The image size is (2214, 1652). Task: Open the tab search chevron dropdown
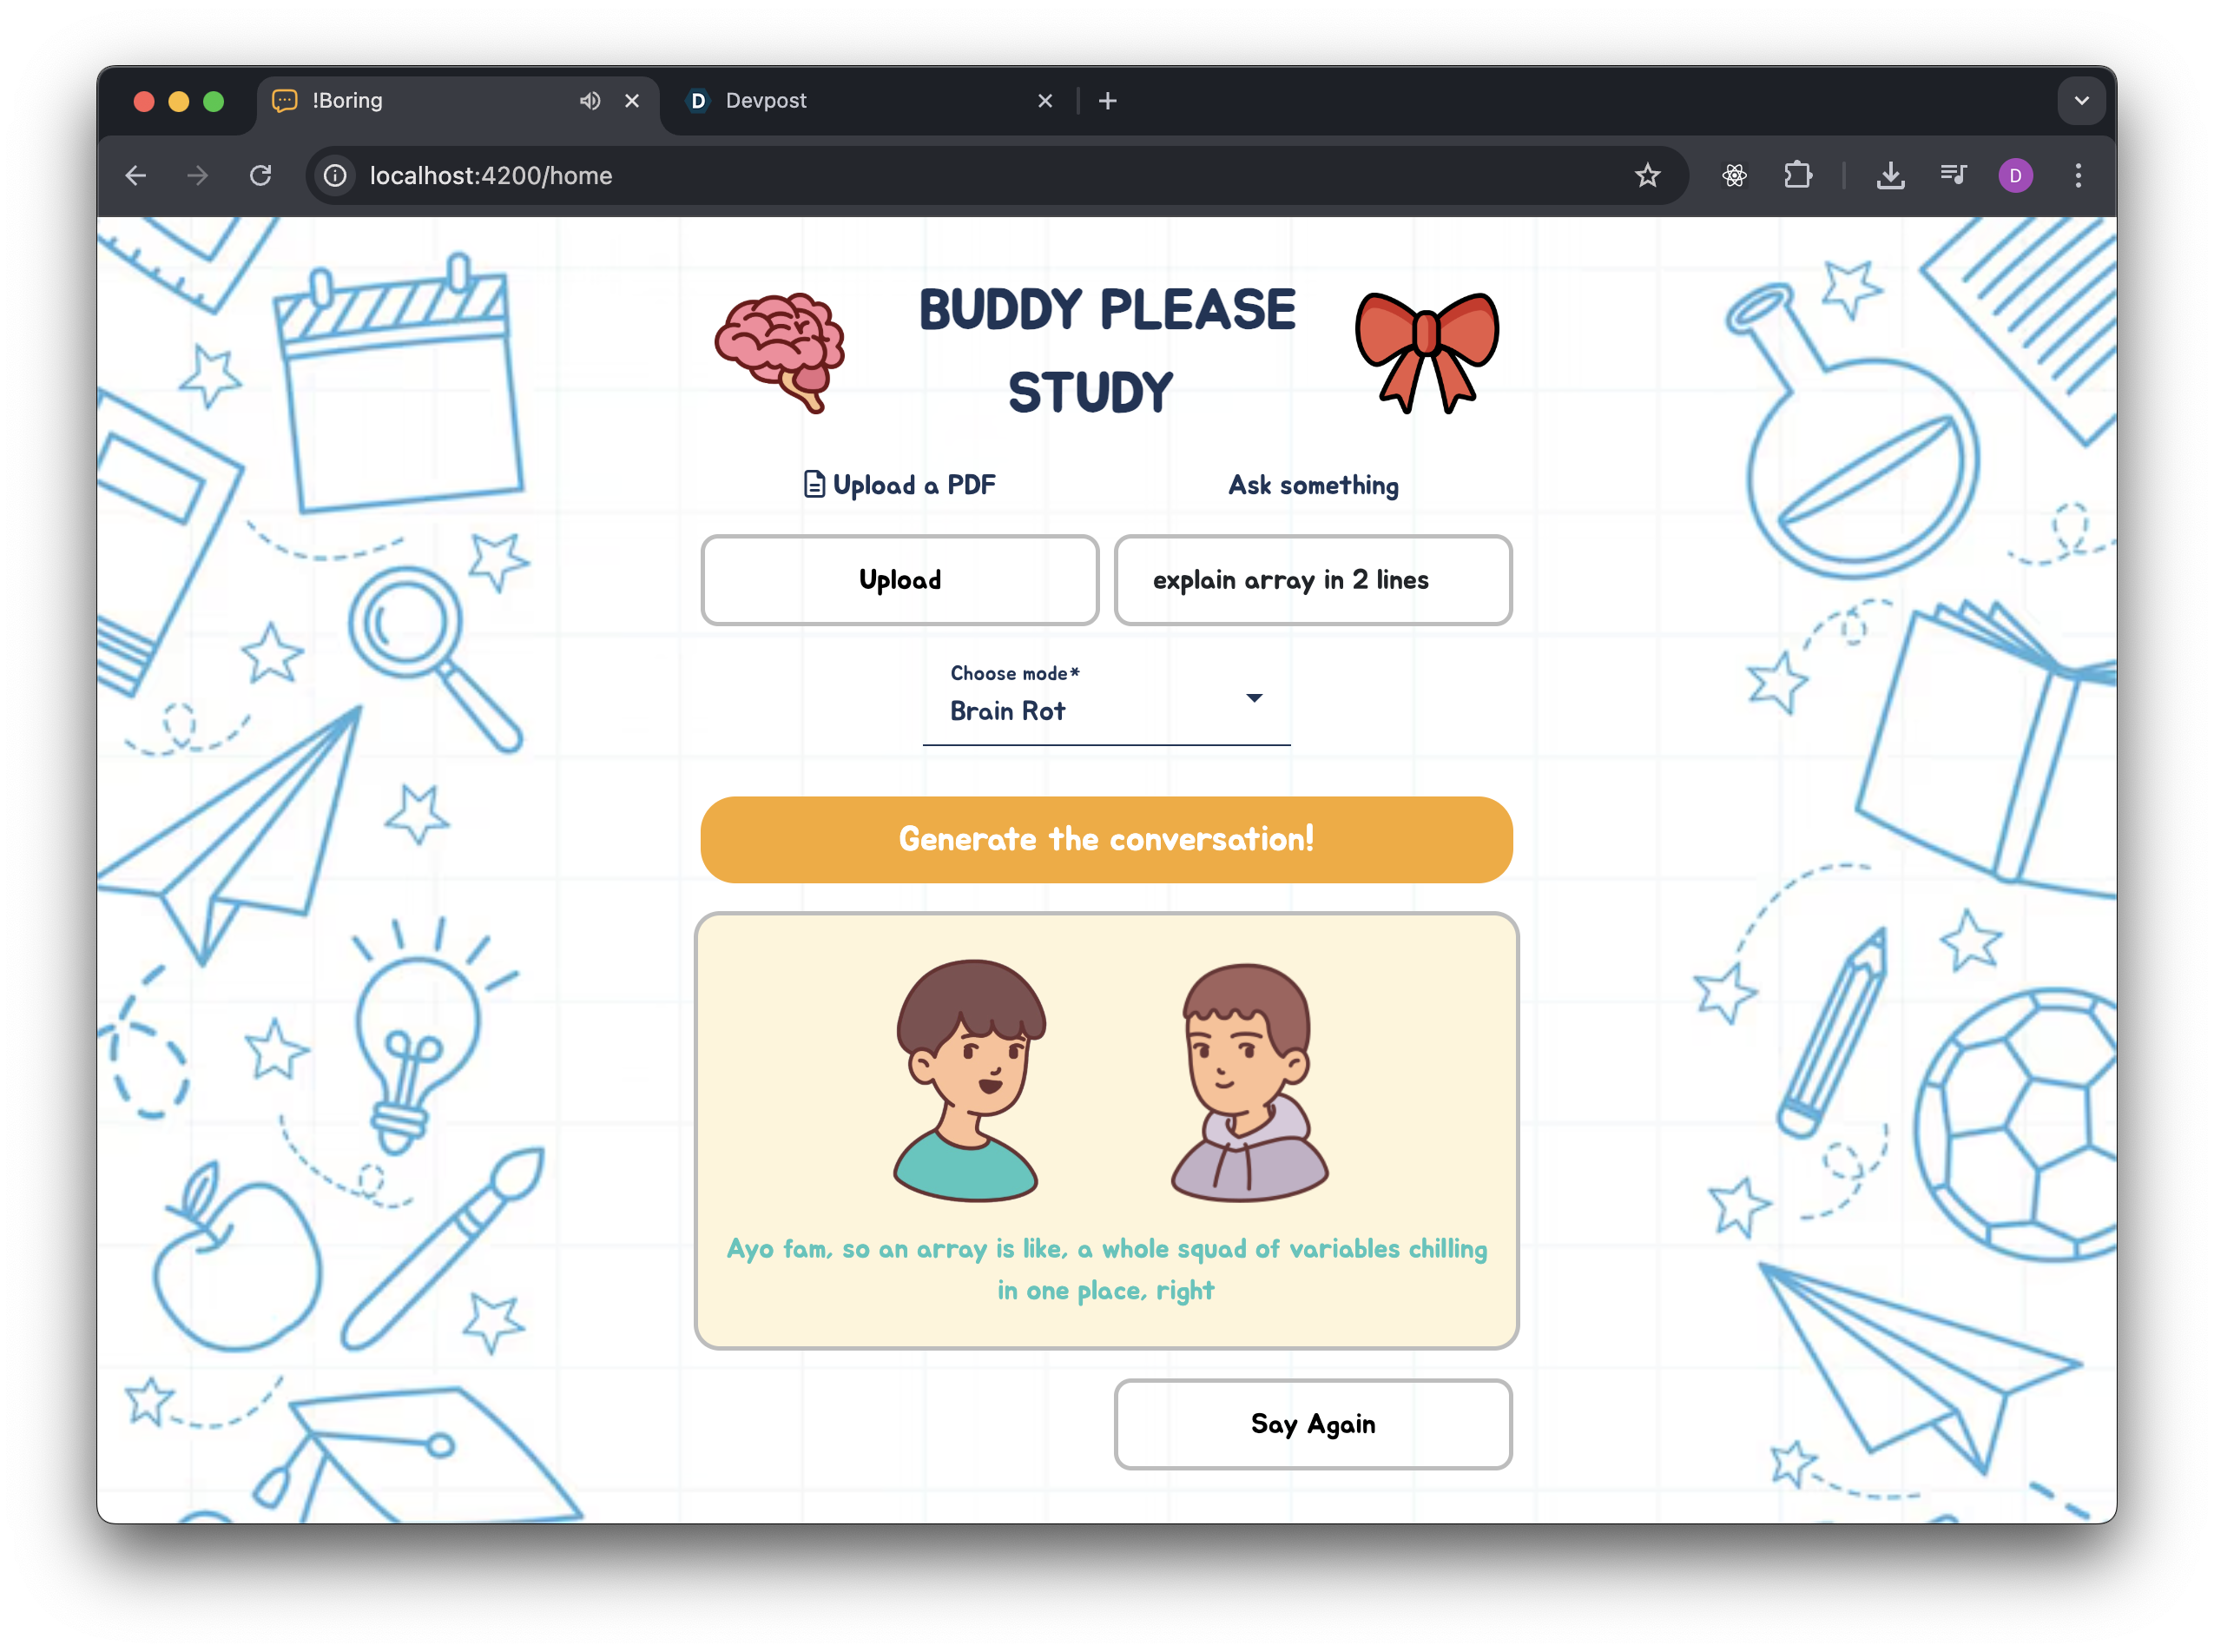tap(2081, 101)
